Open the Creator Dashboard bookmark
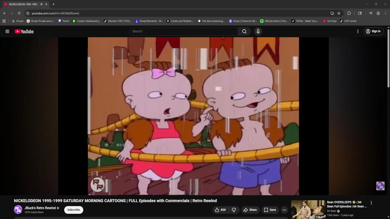390x219 pixels. 87,21
